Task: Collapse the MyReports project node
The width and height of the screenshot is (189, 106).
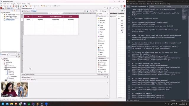Action: click(x=1, y=13)
